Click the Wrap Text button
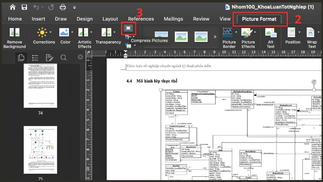Image resolution: width=323 pixels, height=182 pixels. coord(312,38)
